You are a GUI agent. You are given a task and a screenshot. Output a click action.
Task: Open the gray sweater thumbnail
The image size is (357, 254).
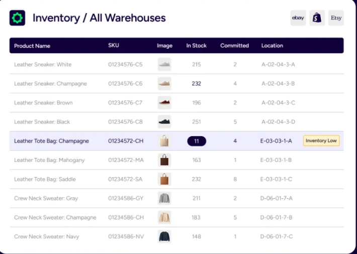pyautogui.click(x=164, y=198)
